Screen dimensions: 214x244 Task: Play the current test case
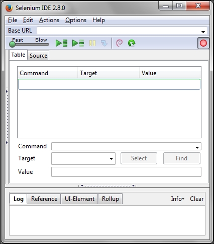[78, 43]
